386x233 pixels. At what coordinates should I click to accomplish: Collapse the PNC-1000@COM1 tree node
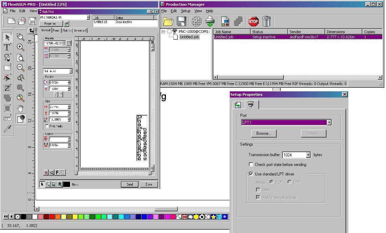(163, 31)
